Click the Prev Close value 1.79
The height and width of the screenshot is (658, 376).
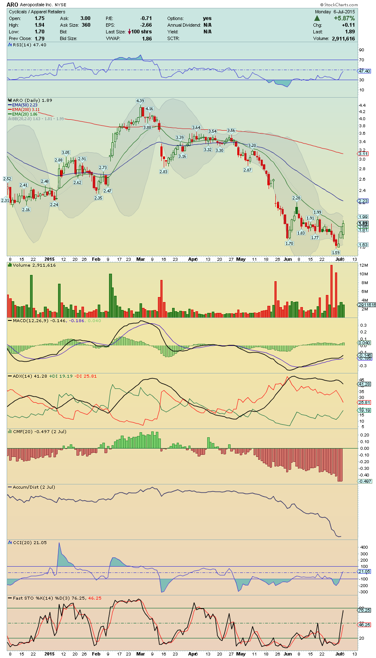pos(40,38)
